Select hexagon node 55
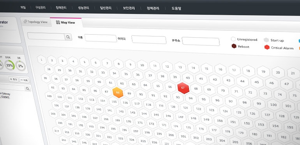This screenshot has width=300, height=145. pos(46,78)
